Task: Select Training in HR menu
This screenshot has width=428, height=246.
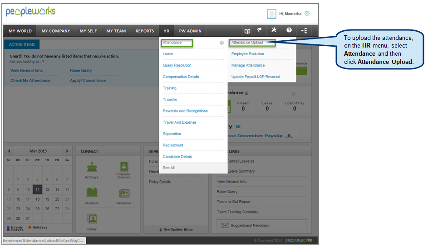Action: coord(169,88)
